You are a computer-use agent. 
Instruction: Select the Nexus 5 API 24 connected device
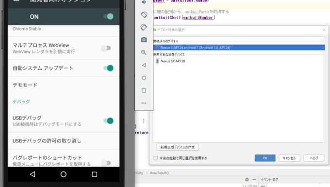[239, 48]
